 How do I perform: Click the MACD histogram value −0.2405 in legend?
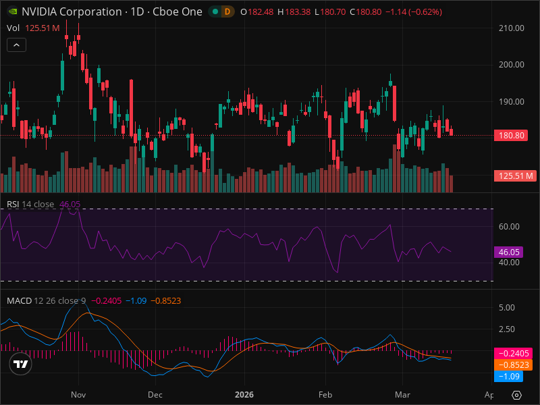pyautogui.click(x=106, y=300)
